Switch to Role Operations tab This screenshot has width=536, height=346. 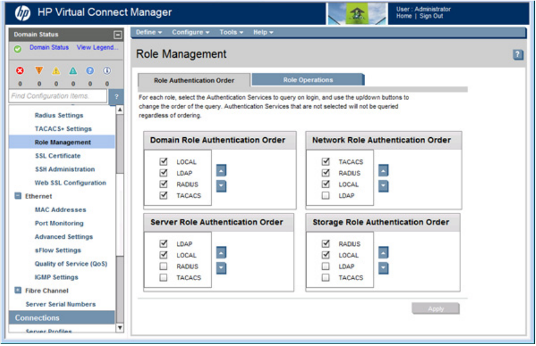(308, 80)
